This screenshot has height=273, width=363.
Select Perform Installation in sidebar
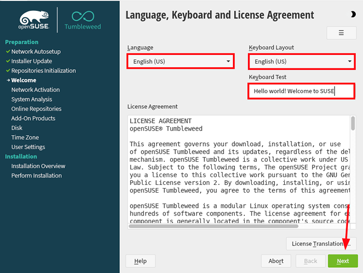point(37,176)
